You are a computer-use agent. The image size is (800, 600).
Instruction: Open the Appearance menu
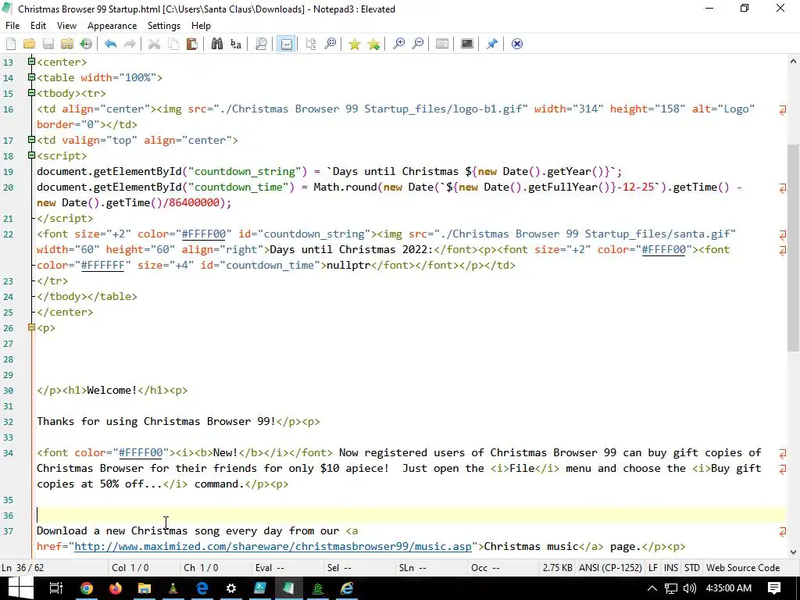pyautogui.click(x=112, y=26)
